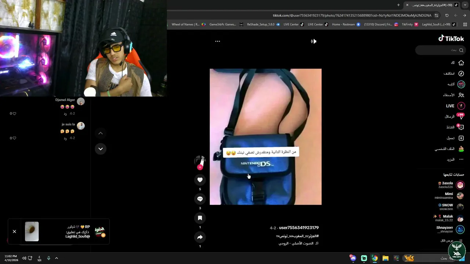This screenshot has width=470, height=264.
Task: Click the See all (عرض الكل) link
Action: click(x=446, y=241)
